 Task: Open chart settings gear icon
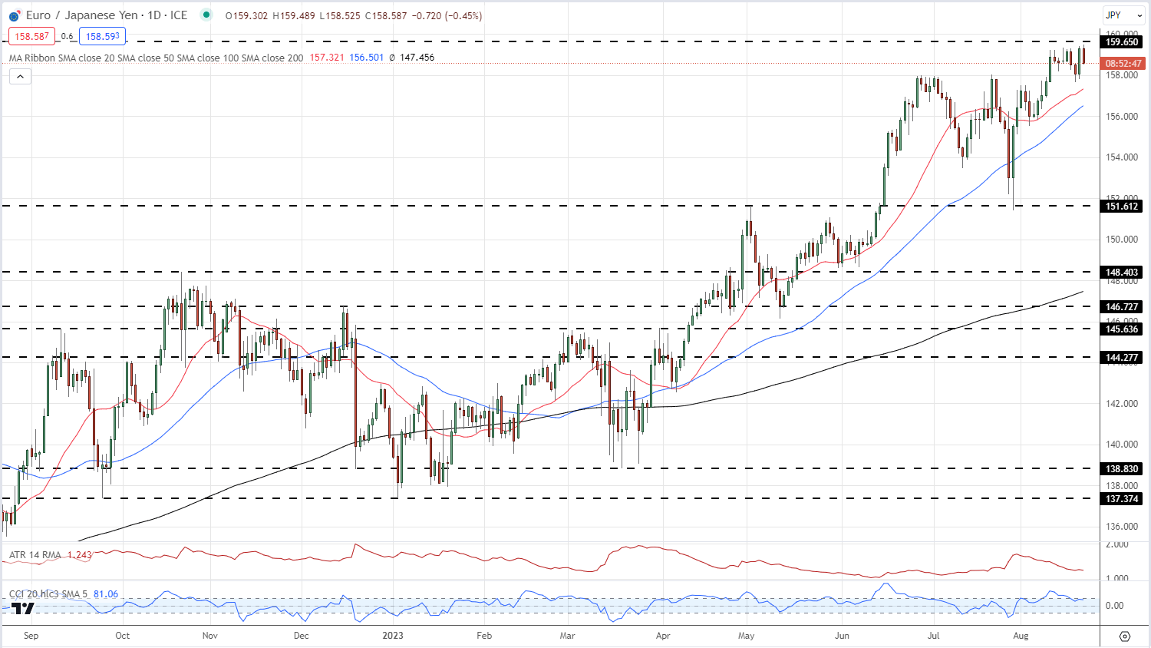1125,636
